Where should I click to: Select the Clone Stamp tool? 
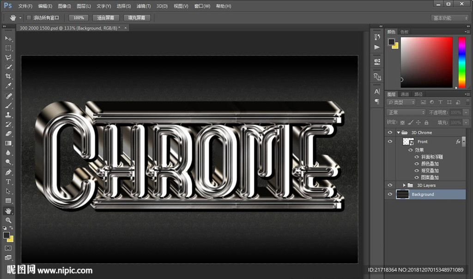coord(8,115)
